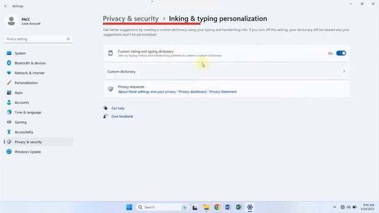379x213 pixels.
Task: Click the Network & internet wifi icon
Action: (9, 73)
